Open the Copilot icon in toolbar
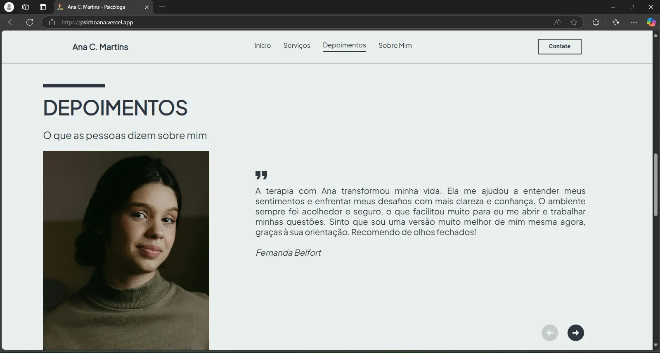660x353 pixels. tap(651, 22)
